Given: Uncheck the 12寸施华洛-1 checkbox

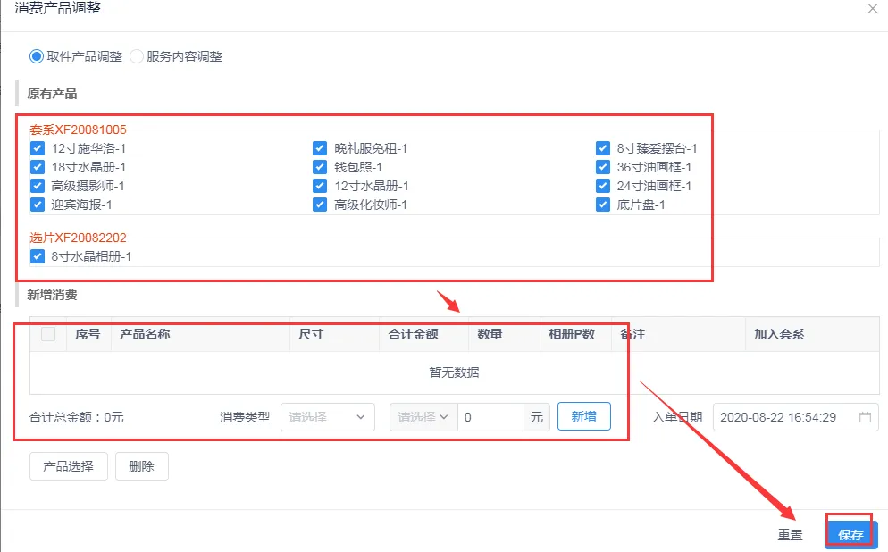Looking at the screenshot, I should [38, 148].
